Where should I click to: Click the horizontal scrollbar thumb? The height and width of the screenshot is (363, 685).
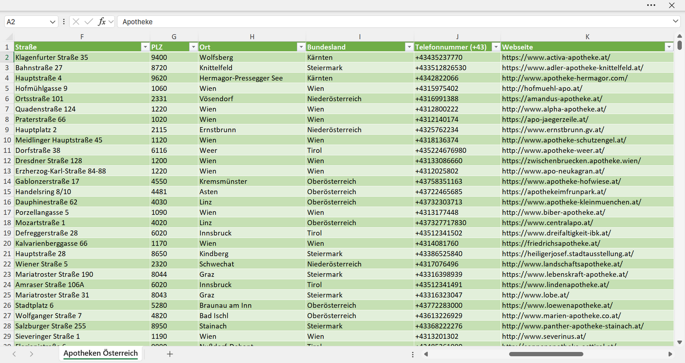pyautogui.click(x=546, y=354)
